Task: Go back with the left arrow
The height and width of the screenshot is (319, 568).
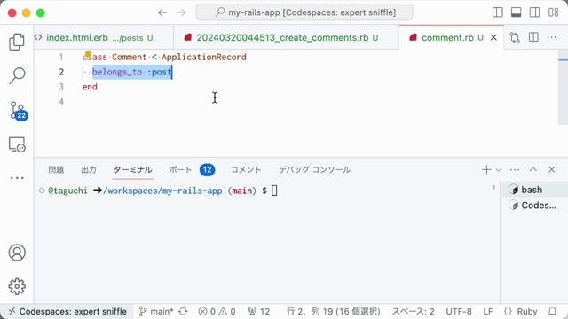Action: tap(162, 12)
